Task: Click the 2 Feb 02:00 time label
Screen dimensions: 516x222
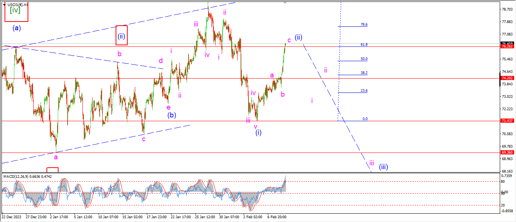Action: pos(253,217)
